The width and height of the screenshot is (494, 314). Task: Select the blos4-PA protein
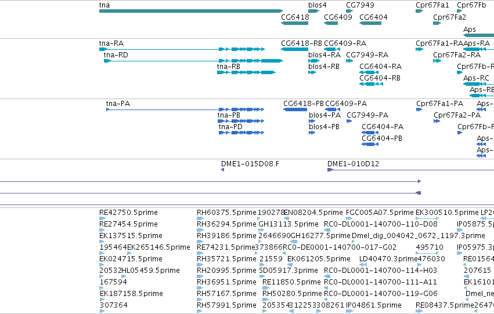pos(312,121)
